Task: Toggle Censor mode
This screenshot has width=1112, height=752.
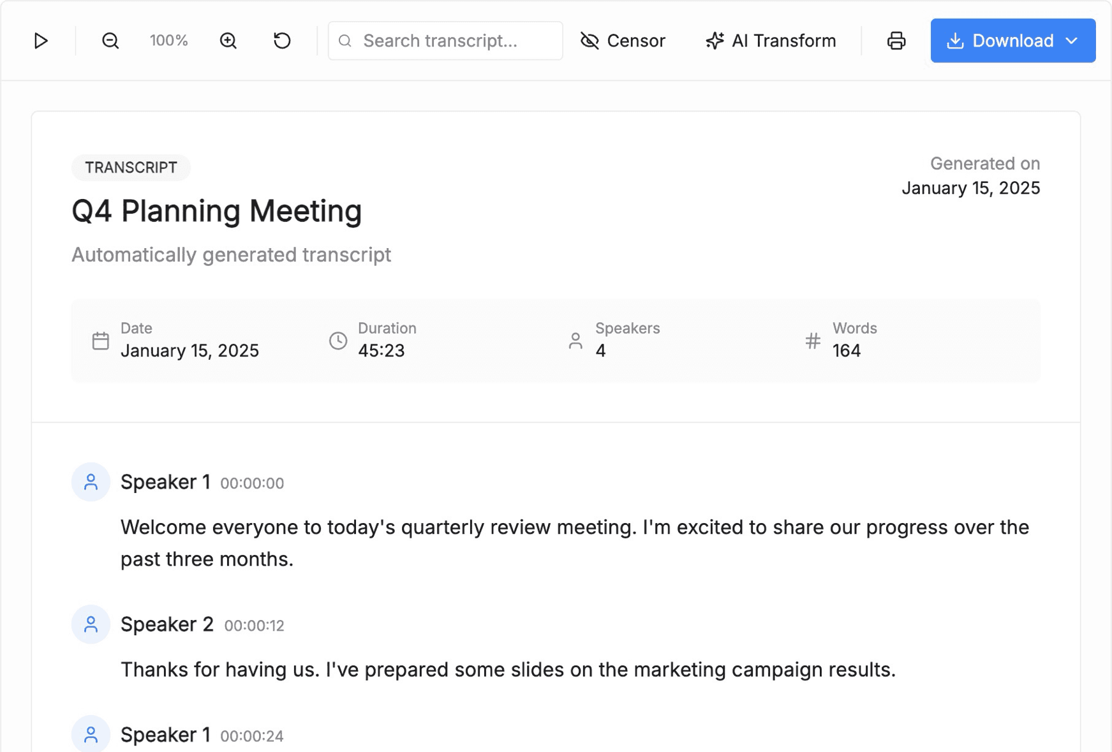Action: coord(623,41)
